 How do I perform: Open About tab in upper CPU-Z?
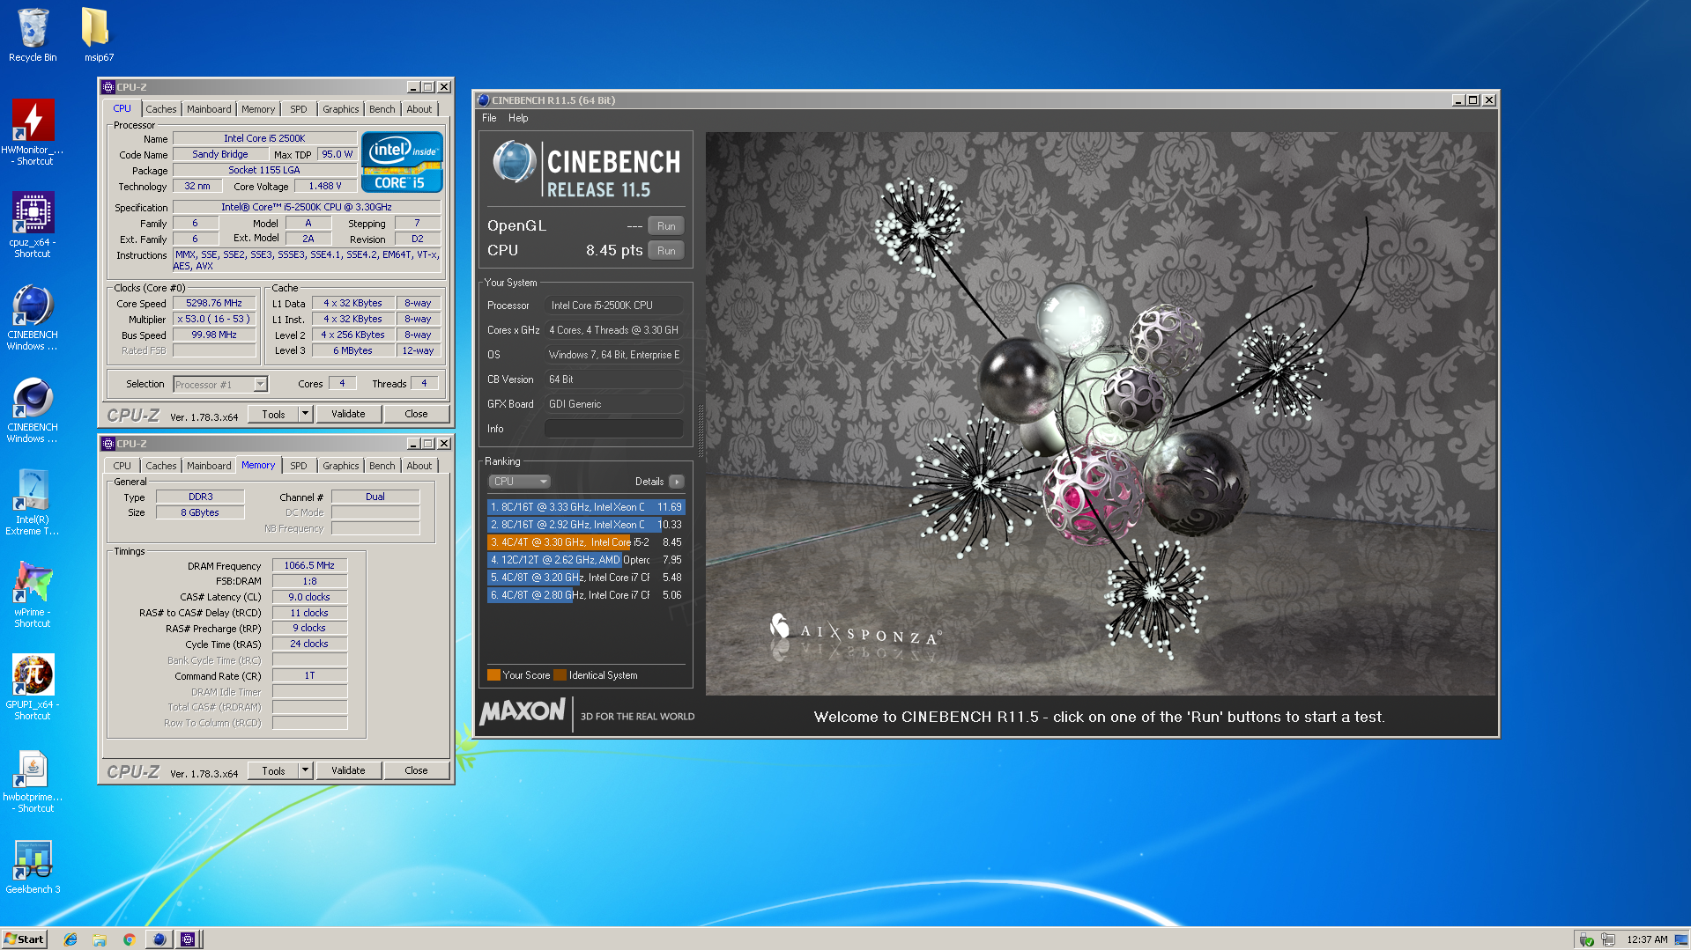tap(419, 109)
